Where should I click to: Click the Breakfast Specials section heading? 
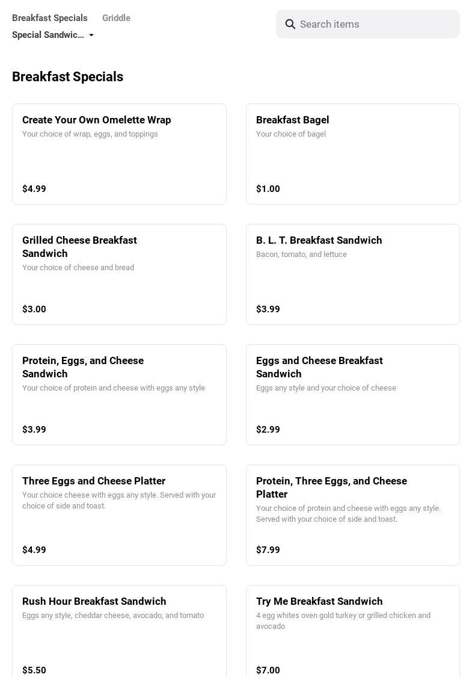pos(67,77)
